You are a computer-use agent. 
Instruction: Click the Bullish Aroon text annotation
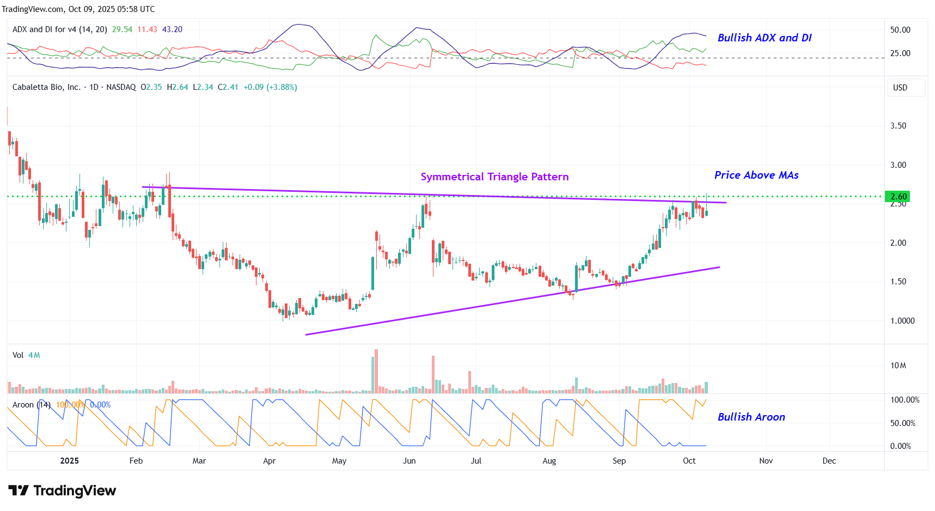[x=751, y=417]
